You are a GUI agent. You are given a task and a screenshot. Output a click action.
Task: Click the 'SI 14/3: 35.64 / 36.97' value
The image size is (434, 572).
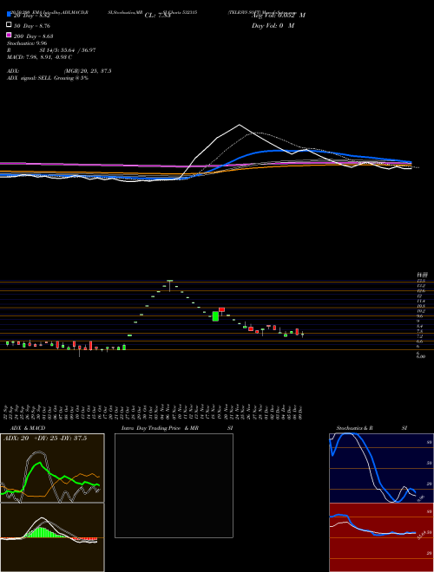tap(68, 50)
